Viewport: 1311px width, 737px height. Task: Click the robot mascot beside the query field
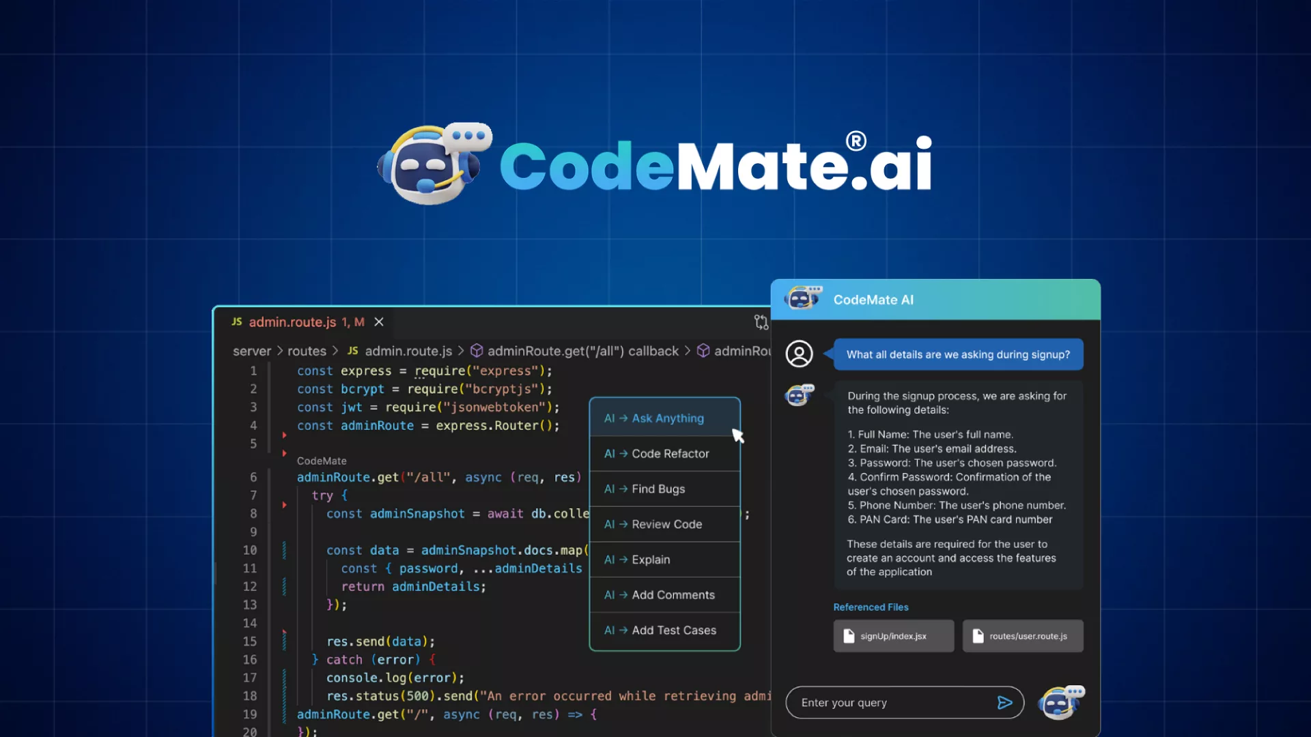(x=1060, y=702)
